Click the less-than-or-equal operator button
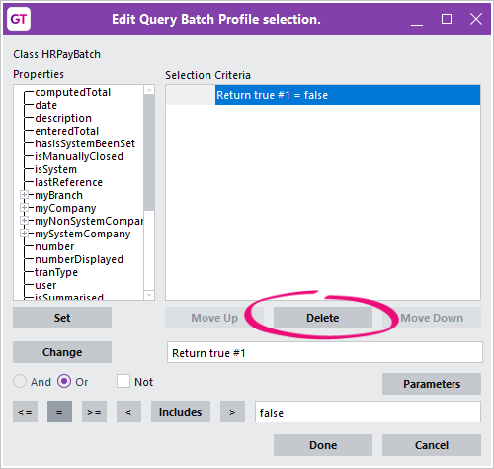The height and width of the screenshot is (469, 494). [x=25, y=412]
